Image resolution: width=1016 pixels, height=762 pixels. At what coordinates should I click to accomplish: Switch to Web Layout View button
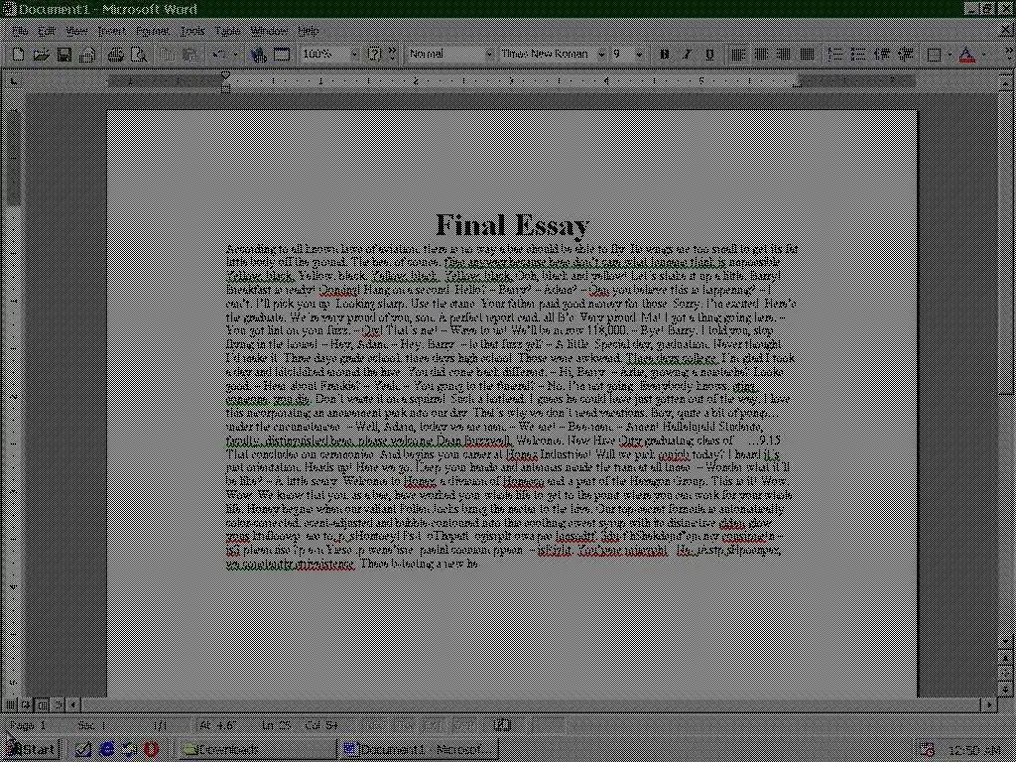pyautogui.click(x=26, y=703)
